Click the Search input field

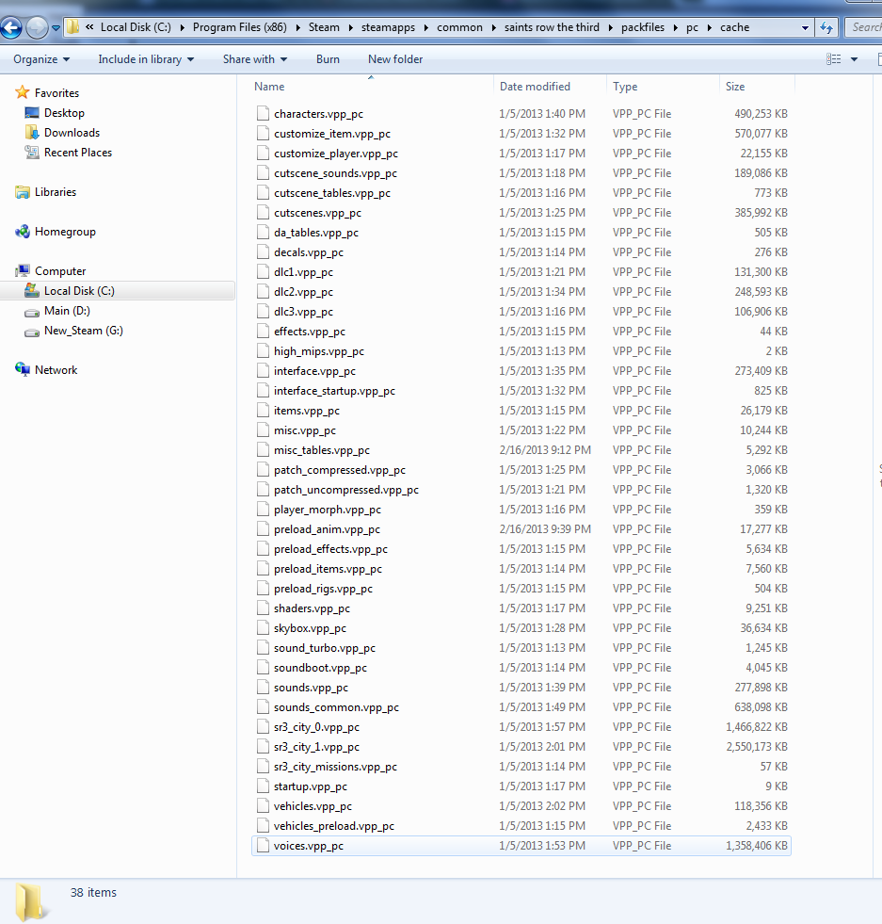(x=864, y=27)
